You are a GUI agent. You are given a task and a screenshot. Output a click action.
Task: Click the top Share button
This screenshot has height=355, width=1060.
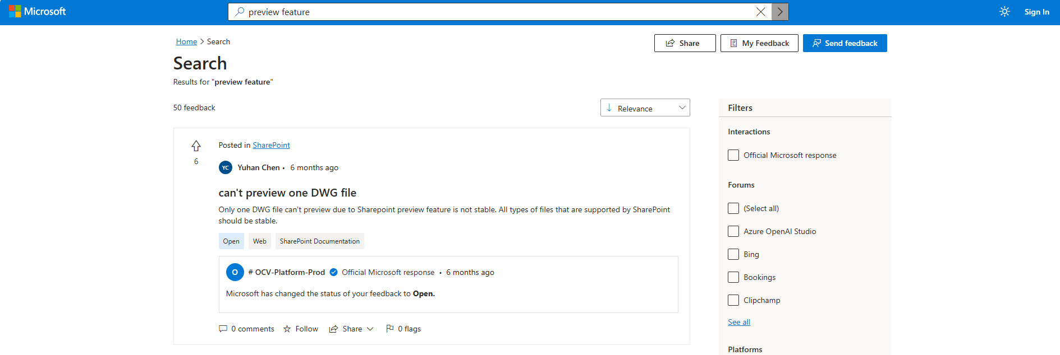pyautogui.click(x=685, y=43)
